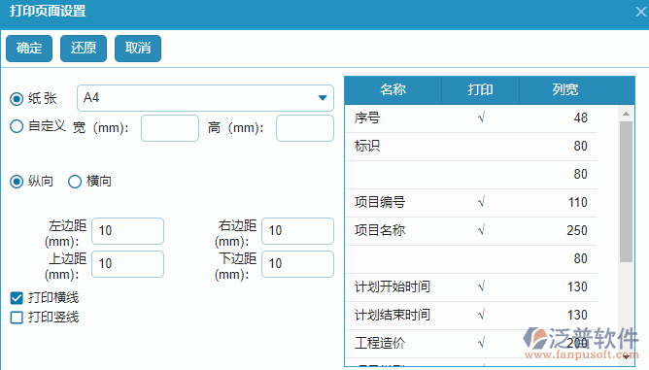Click the 打印 column header
Image resolution: width=649 pixels, height=370 pixels.
click(480, 89)
